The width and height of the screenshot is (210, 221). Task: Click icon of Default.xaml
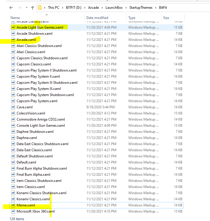tap(13, 162)
